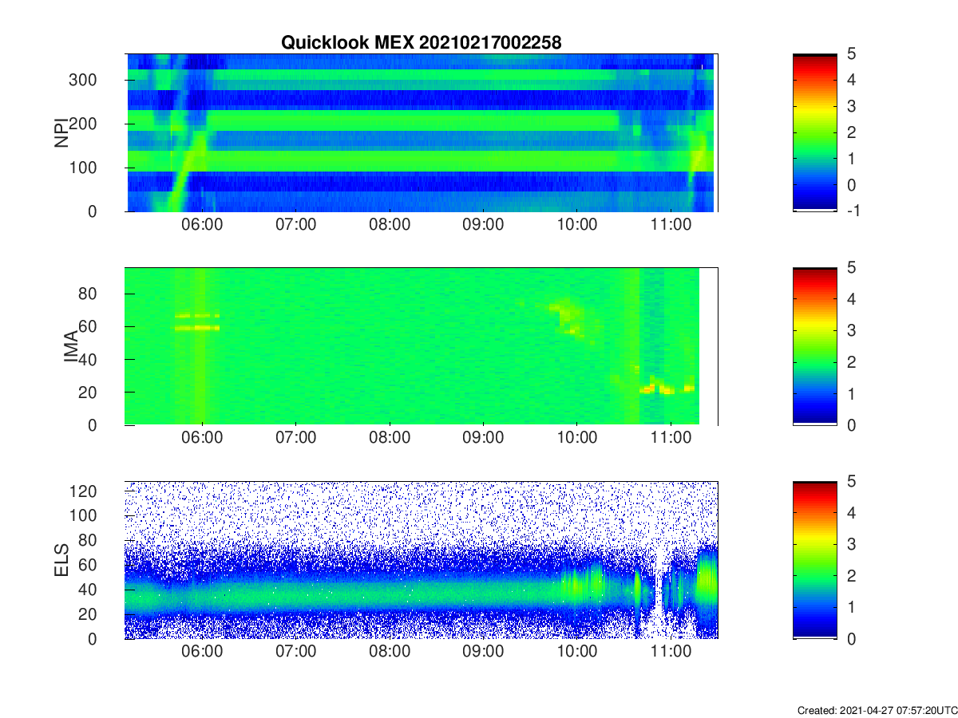
Task: Click the 08:00 tick under the NPI panel
Action: pyautogui.click(x=390, y=225)
